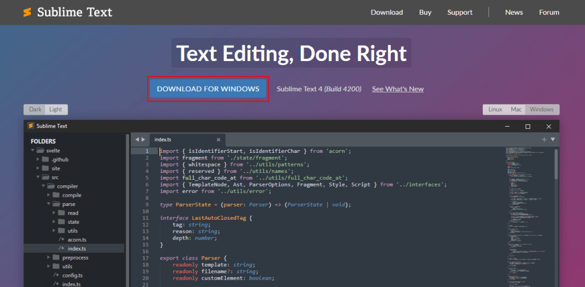The width and height of the screenshot is (585, 287).
Task: Click the tab forward arrow icon
Action: point(143,140)
